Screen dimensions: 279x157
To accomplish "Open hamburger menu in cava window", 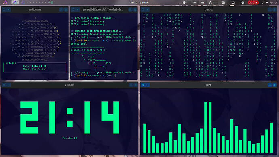I will coord(275,85).
